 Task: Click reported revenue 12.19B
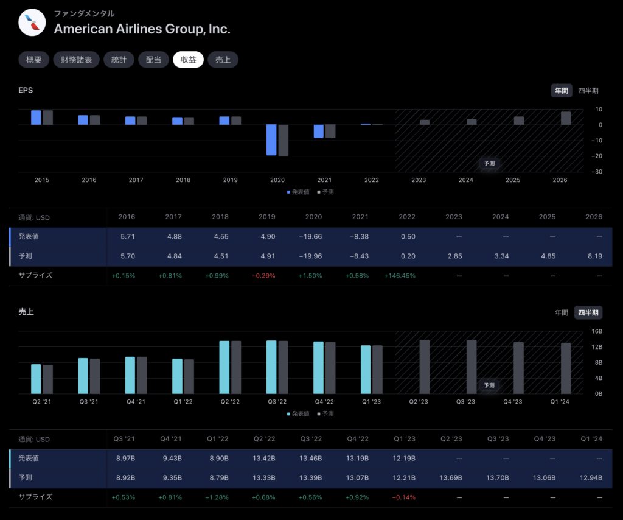(404, 459)
